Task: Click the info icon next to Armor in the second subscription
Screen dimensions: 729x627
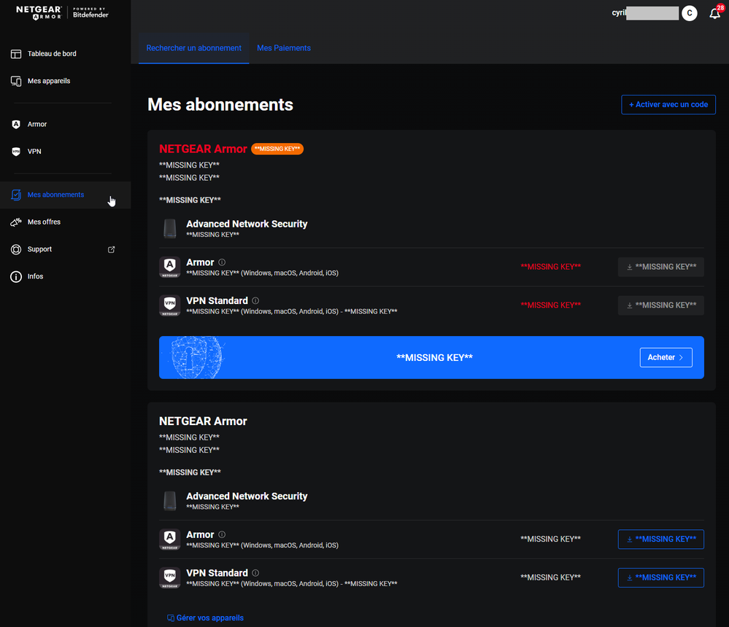Action: 222,534
